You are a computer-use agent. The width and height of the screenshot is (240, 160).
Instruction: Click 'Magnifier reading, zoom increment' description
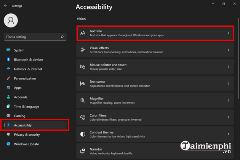pos(112,103)
